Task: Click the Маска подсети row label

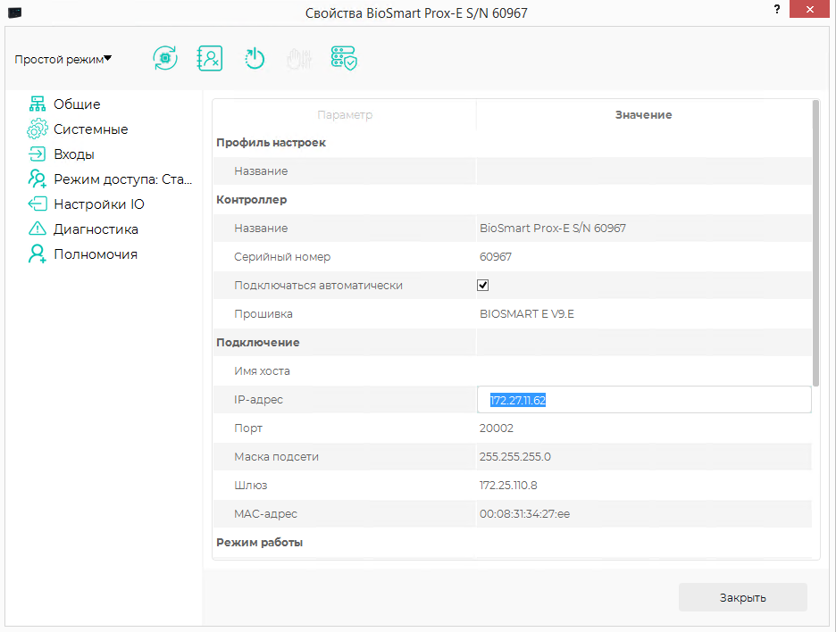Action: coord(276,457)
